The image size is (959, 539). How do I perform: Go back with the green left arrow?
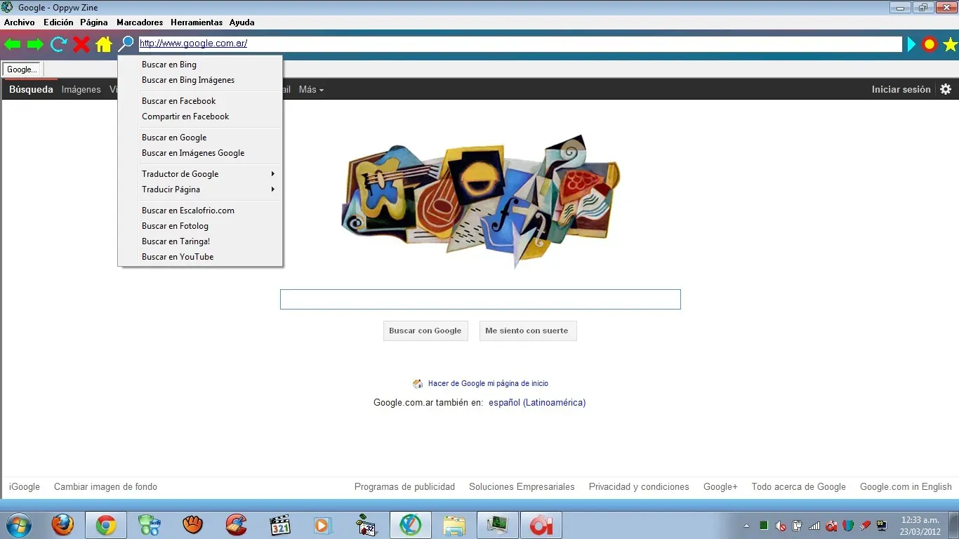12,45
